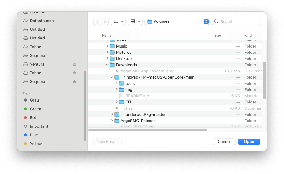Sort by the Name column header
The height and width of the screenshot is (174, 284).
coord(107,35)
